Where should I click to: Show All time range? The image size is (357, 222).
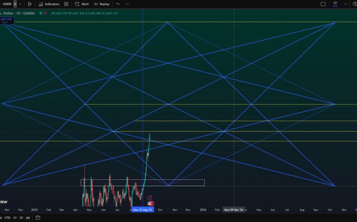coord(28,218)
